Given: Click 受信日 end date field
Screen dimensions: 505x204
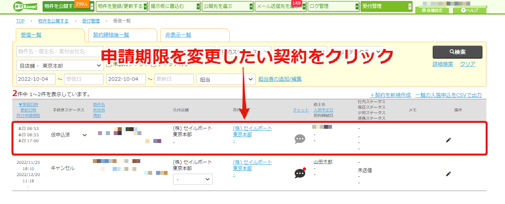Looking at the screenshot, I should [x=83, y=79].
